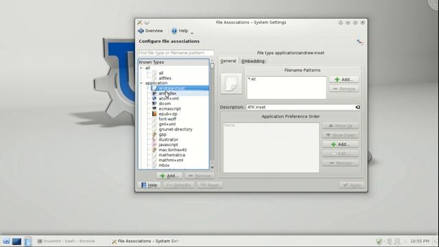The height and width of the screenshot is (247, 439).
Task: Switch to the General tab
Action: coord(228,61)
